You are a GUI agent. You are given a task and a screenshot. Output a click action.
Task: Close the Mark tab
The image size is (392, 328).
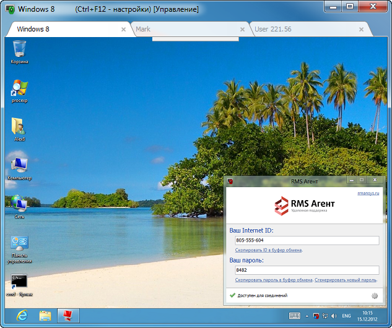[x=242, y=30]
